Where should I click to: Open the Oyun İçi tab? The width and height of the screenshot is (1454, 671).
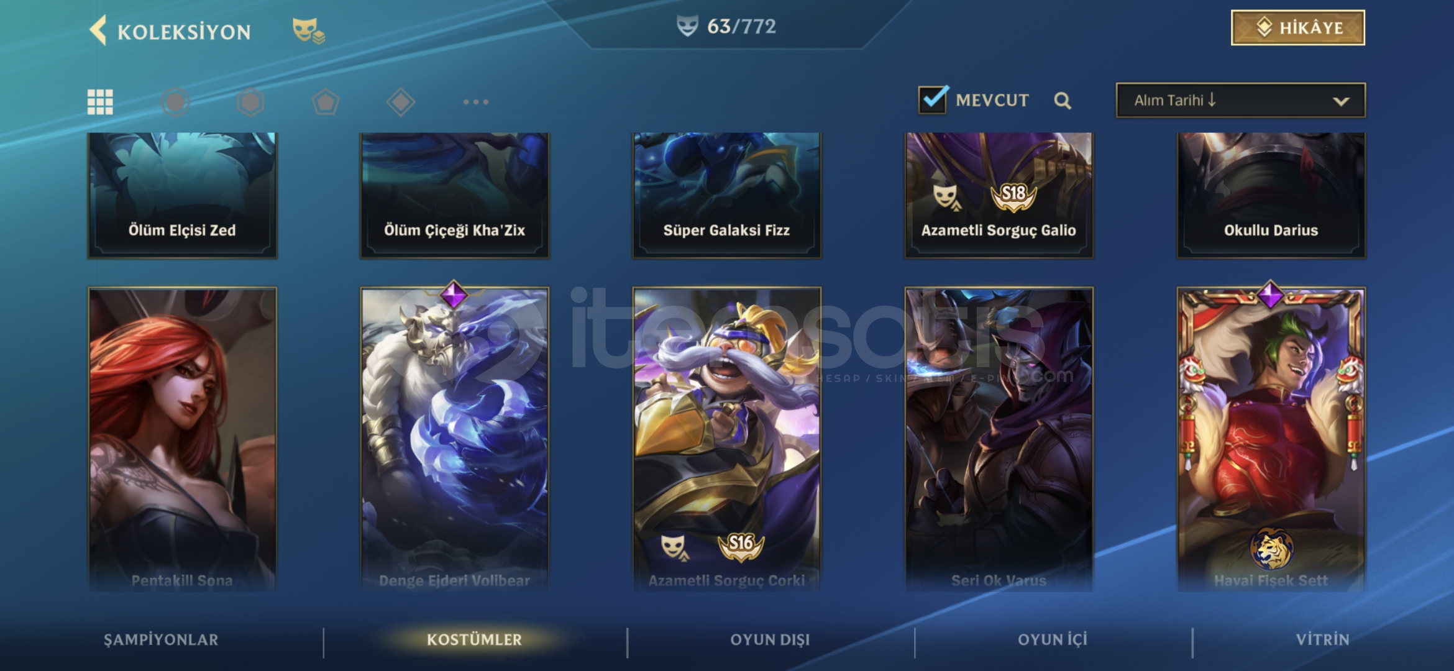pyautogui.click(x=1053, y=640)
